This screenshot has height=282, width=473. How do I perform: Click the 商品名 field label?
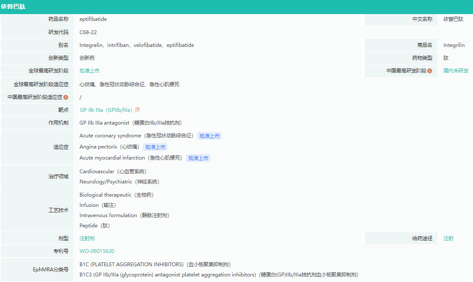tap(425, 45)
